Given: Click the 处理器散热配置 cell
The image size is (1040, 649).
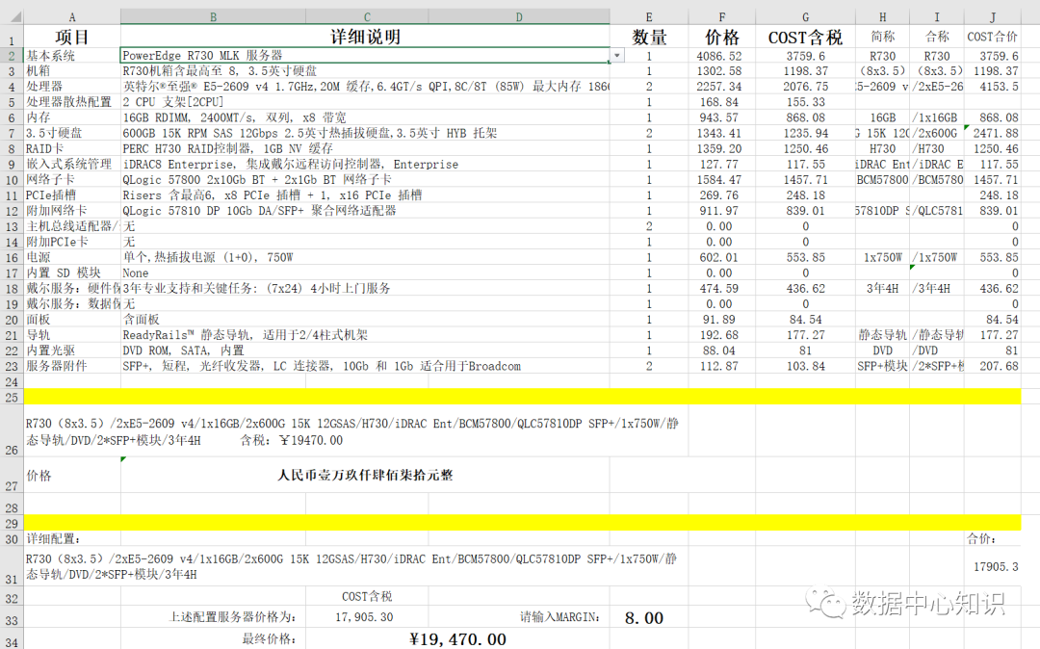Looking at the screenshot, I should point(72,102).
